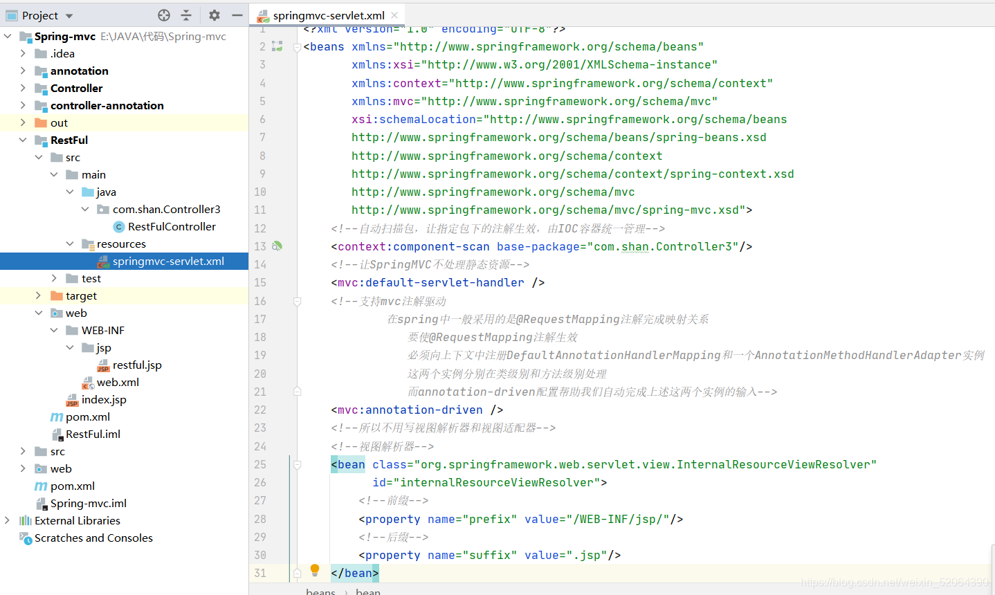Click the suffix property value .jsp

click(x=583, y=555)
